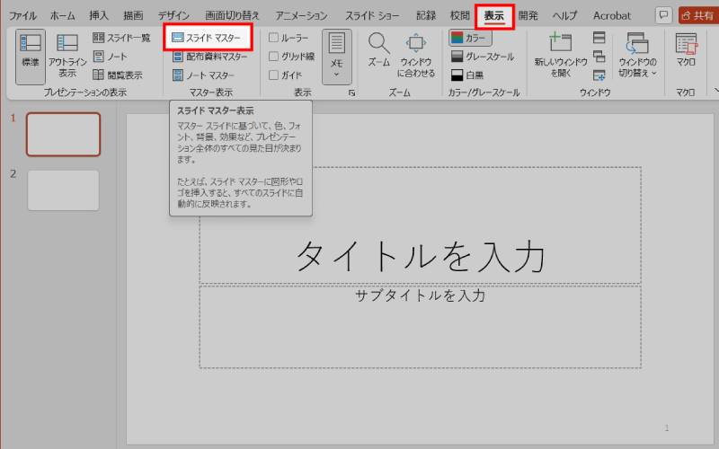The image size is (719, 449).
Task: Select 白黒 black and white mode
Action: [467, 75]
